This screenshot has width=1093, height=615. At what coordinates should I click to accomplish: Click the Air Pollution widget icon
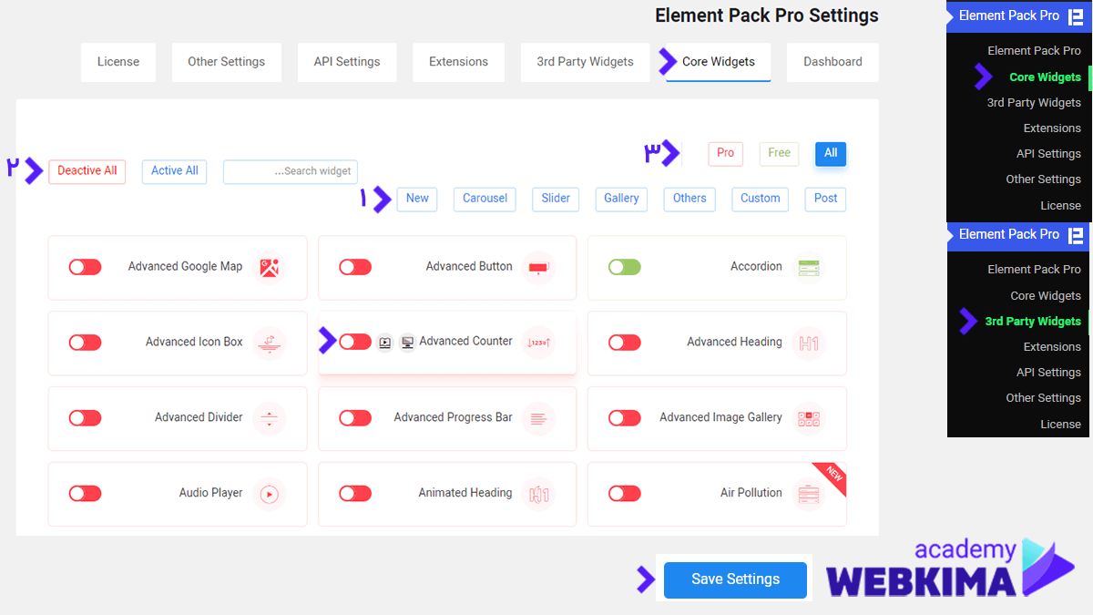coord(809,494)
